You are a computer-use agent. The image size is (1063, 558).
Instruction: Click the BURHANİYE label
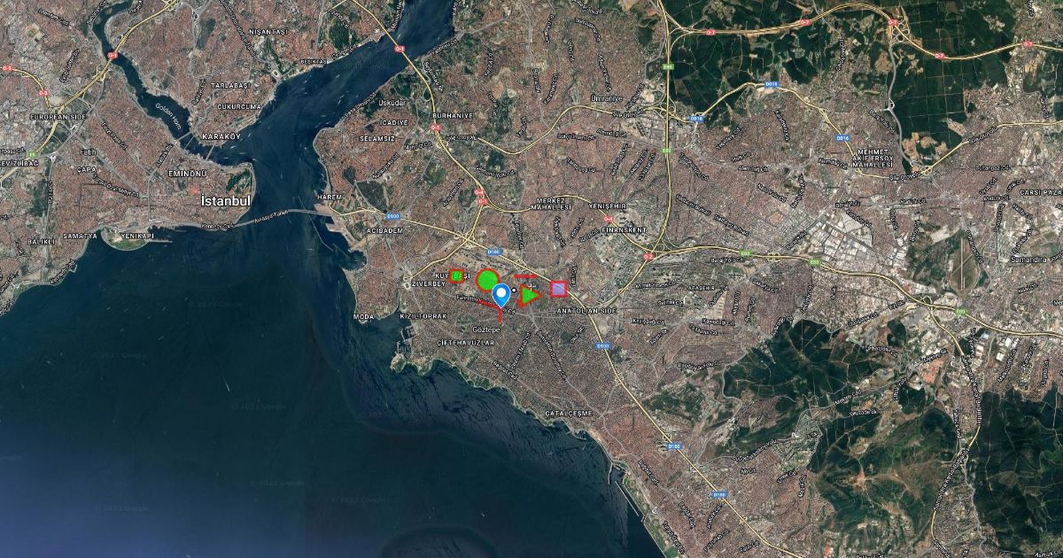tap(453, 116)
